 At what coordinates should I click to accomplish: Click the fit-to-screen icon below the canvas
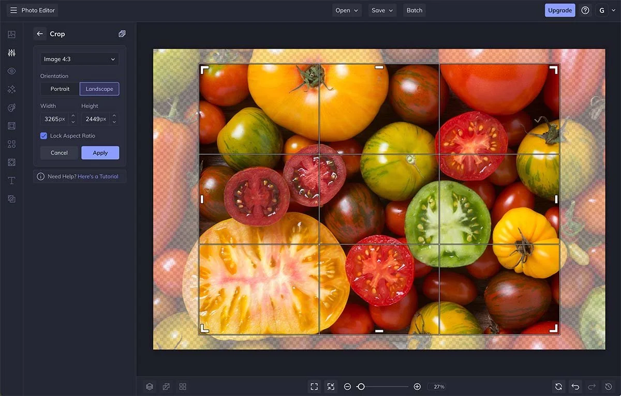point(314,386)
